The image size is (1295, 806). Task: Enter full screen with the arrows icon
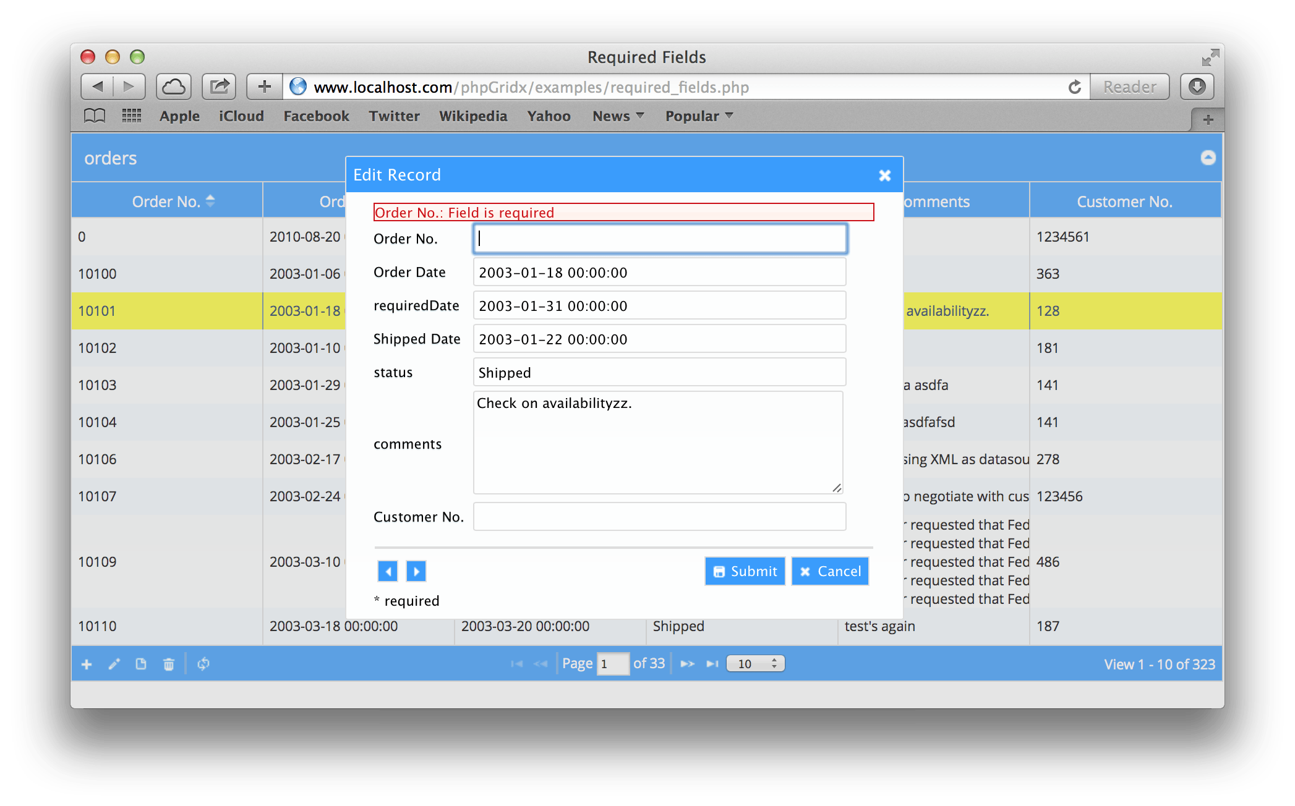tap(1210, 57)
